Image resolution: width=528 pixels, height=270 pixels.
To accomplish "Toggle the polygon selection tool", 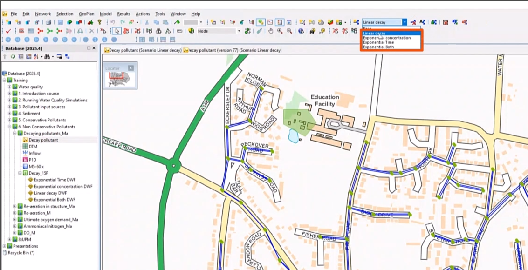I will (x=158, y=31).
